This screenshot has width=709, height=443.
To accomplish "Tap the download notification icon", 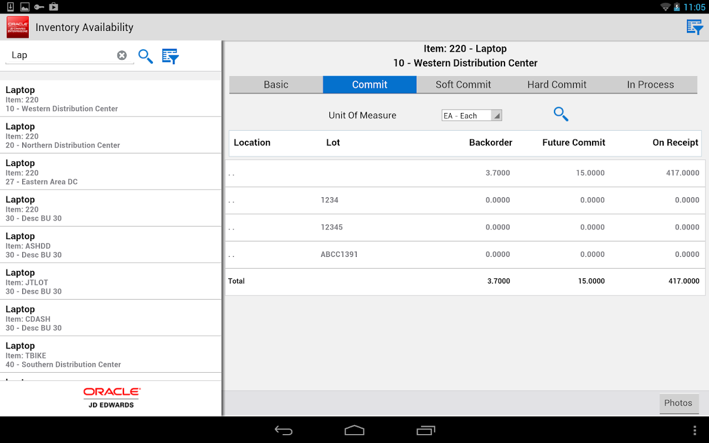I will point(10,7).
